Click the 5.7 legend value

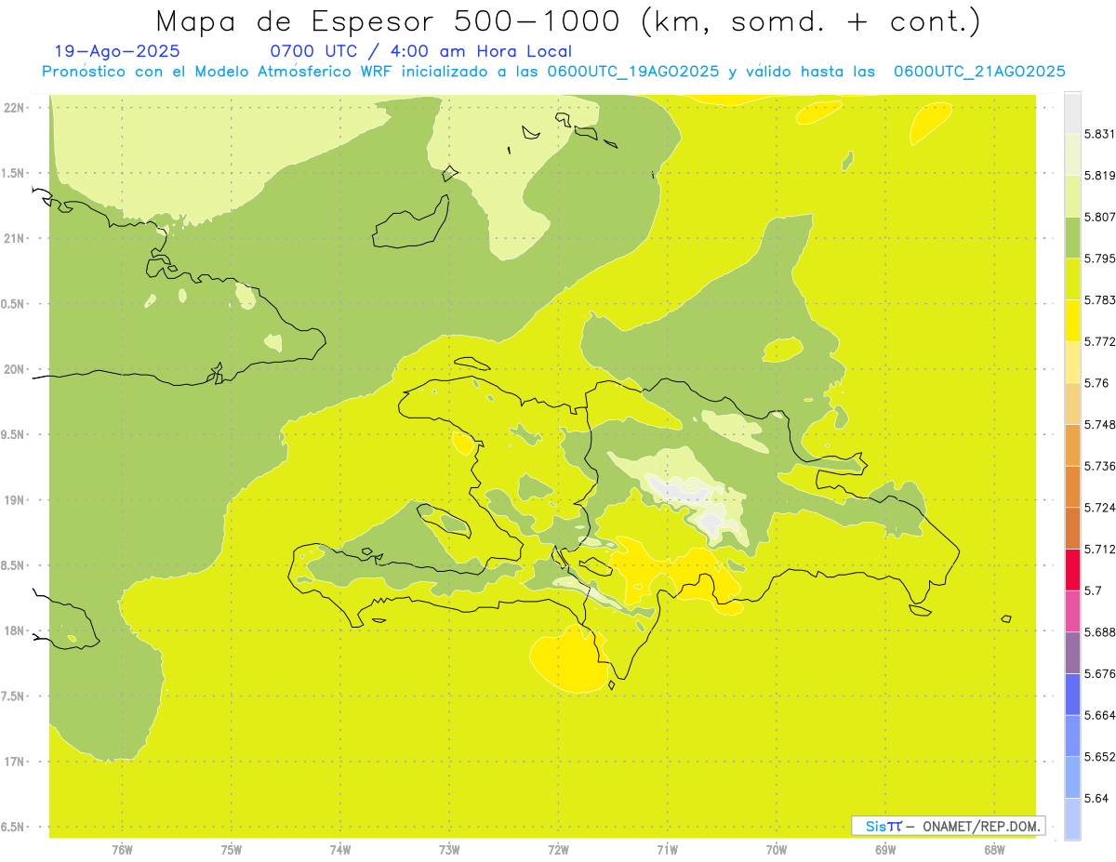click(1092, 590)
